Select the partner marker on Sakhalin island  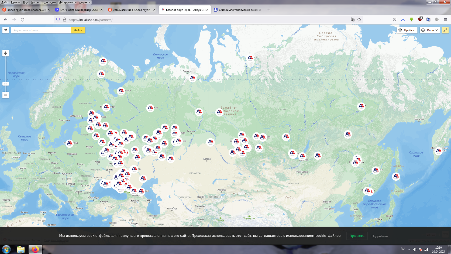[x=396, y=176]
